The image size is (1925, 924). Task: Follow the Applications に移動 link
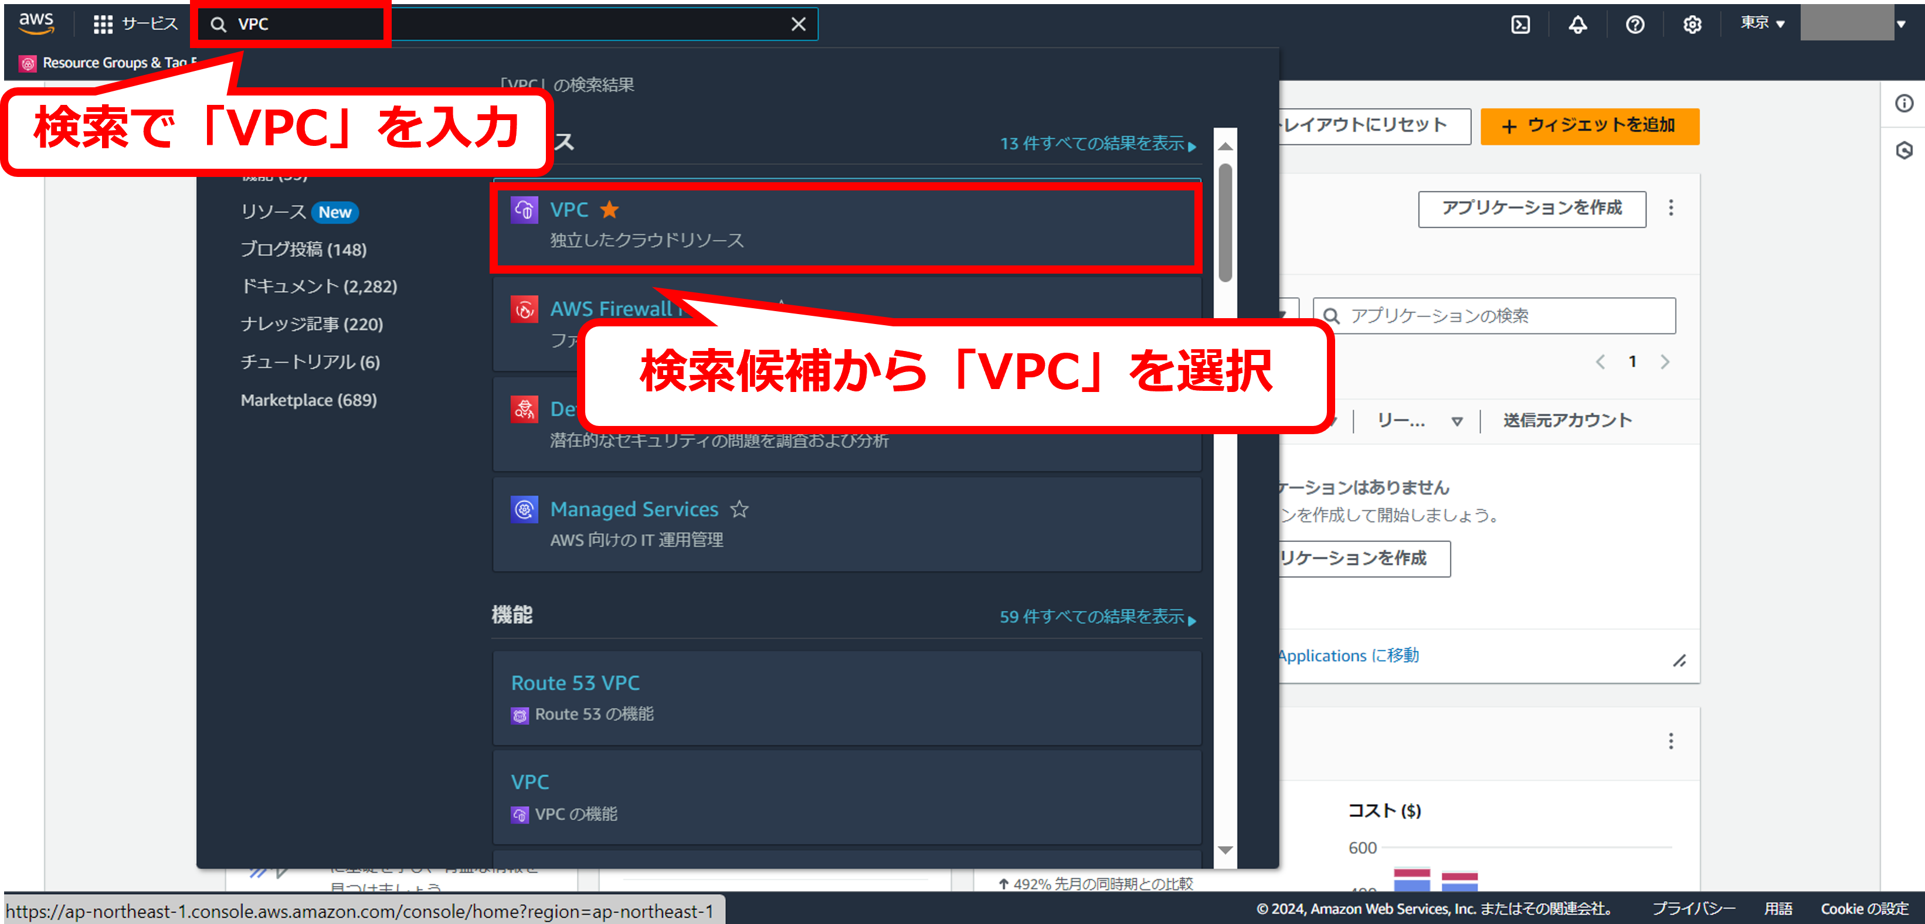[1348, 656]
